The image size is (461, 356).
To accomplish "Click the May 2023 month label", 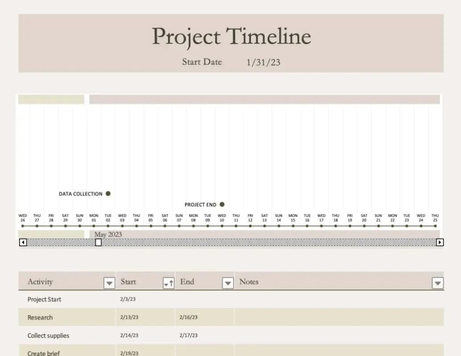I will (108, 235).
